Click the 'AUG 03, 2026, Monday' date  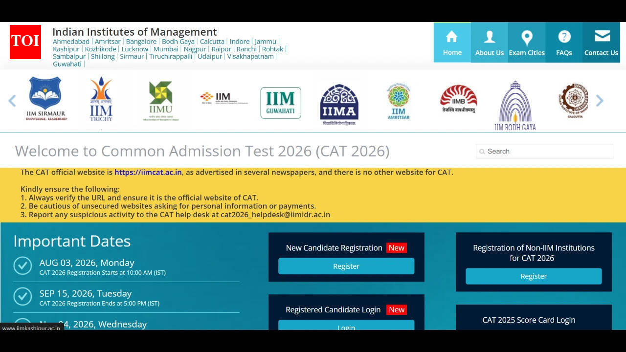(x=87, y=263)
